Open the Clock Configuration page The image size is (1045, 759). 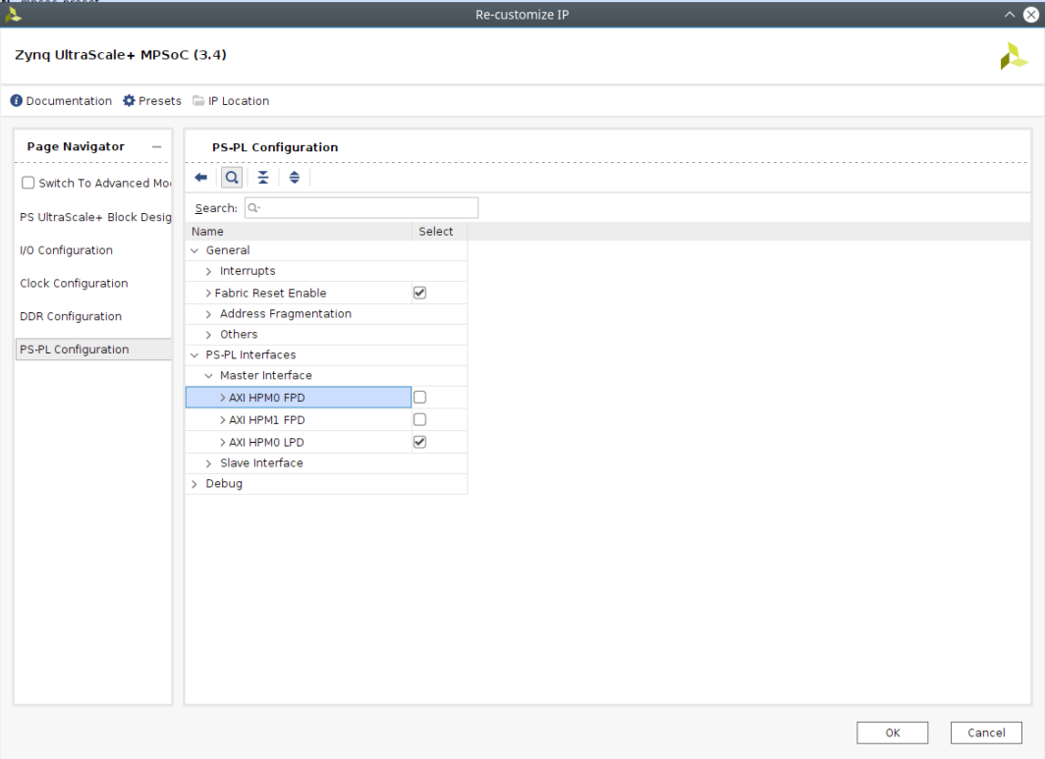click(x=74, y=284)
